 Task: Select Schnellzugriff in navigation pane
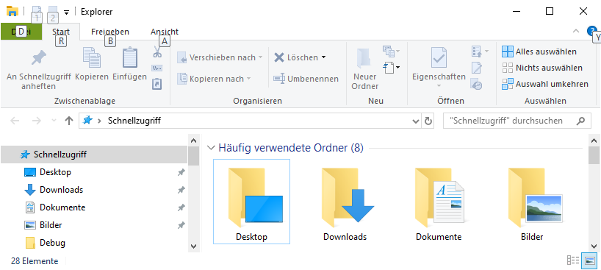coord(94,154)
